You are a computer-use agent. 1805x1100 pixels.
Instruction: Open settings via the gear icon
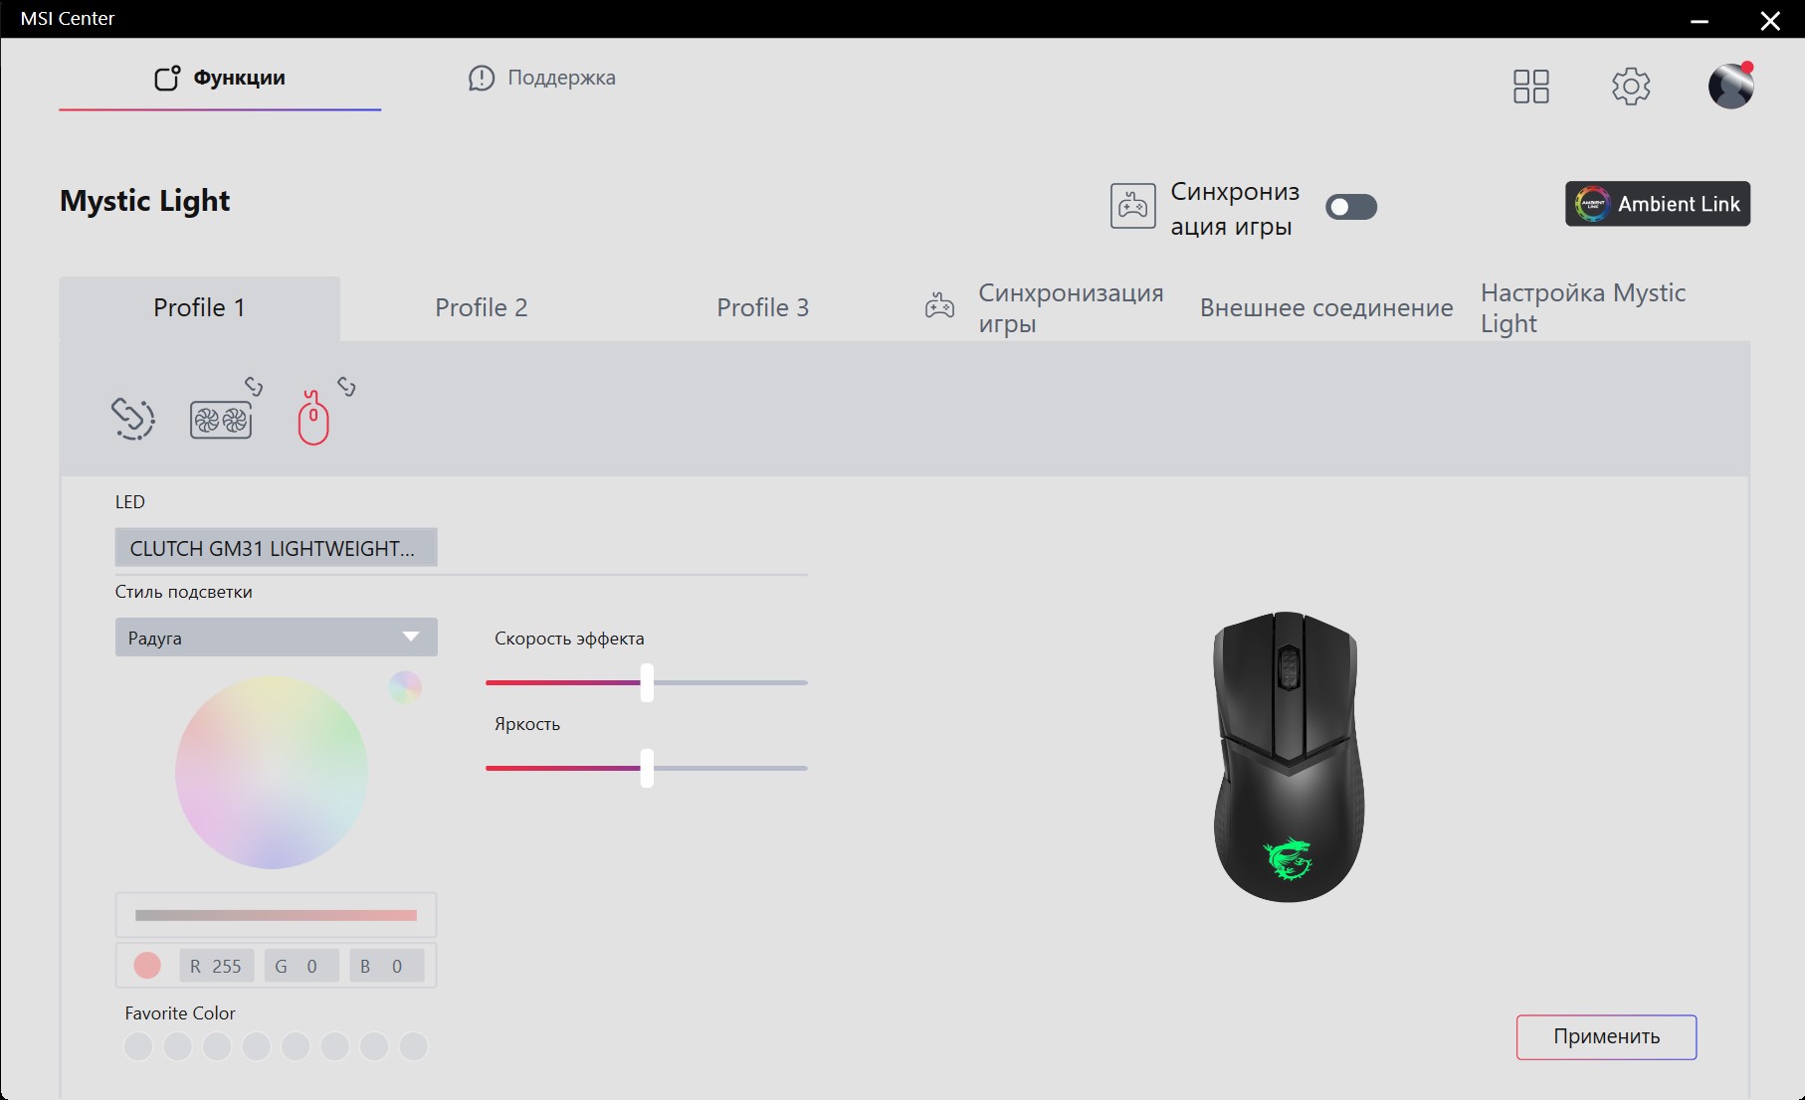pos(1630,87)
